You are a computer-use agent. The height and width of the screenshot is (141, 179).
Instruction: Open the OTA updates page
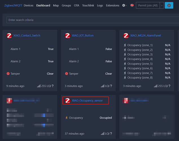coord(77,5)
